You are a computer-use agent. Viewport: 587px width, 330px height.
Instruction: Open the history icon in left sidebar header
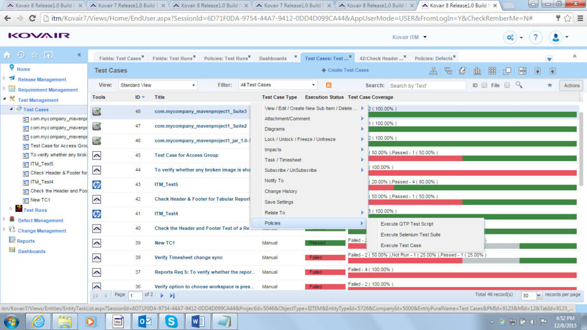(21, 55)
